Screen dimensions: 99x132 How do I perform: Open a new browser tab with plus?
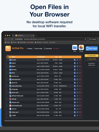tap(37, 35)
